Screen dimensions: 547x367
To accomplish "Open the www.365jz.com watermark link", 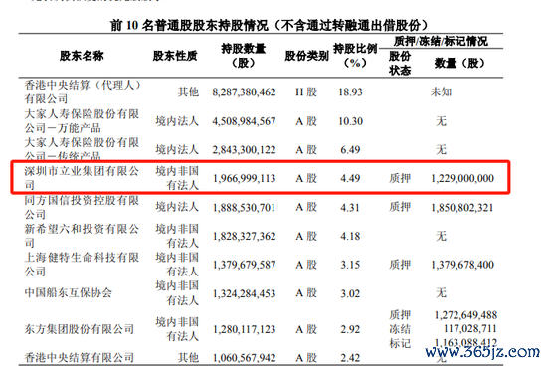I will coord(482,351).
